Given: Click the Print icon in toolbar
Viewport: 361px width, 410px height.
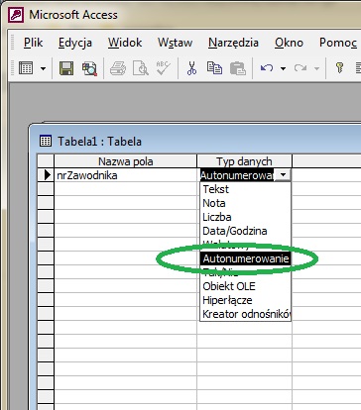Looking at the screenshot, I should (118, 68).
